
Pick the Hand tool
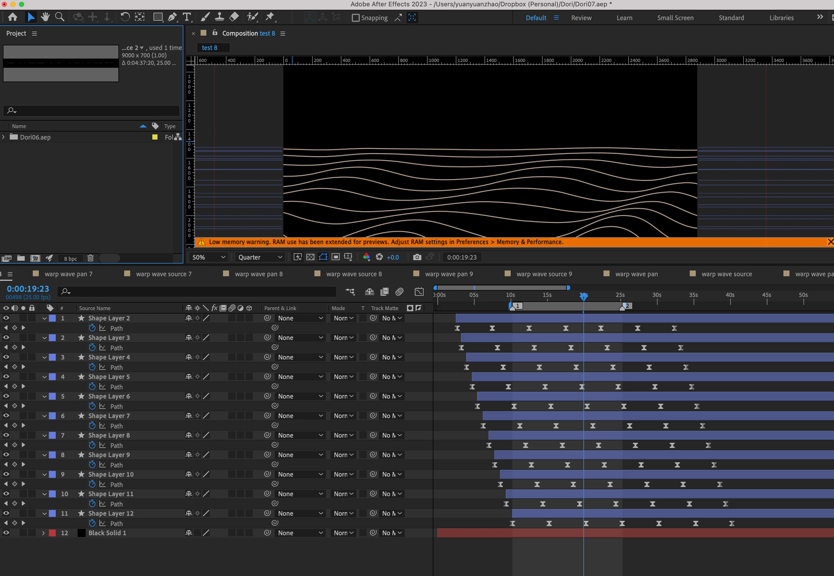tap(45, 17)
